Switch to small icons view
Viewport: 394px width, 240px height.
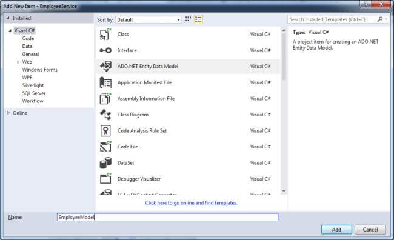click(x=188, y=19)
